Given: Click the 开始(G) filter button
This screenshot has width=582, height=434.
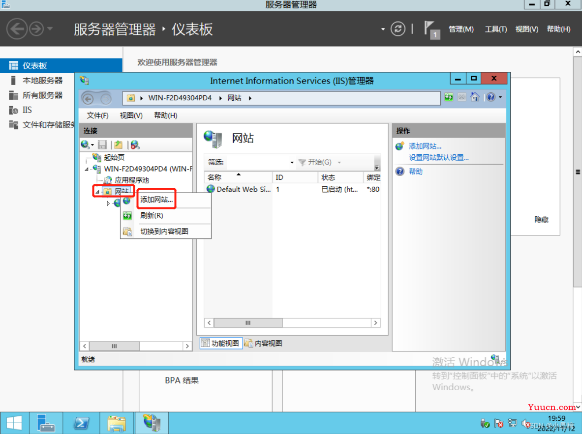Looking at the screenshot, I should click(x=315, y=162).
